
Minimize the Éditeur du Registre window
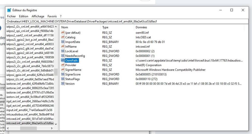point(220,10)
